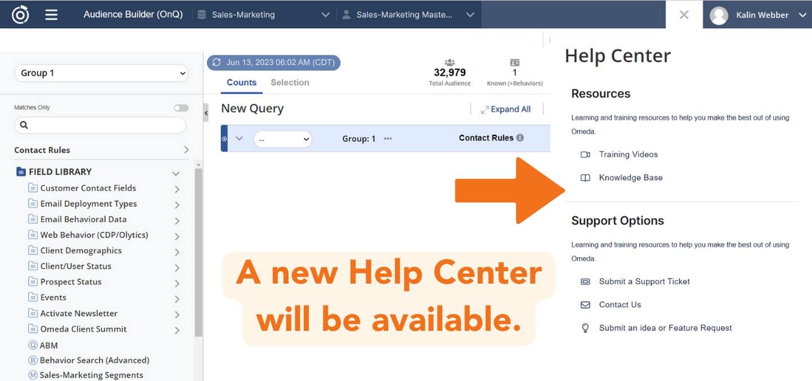Click the Training Videos camera icon

point(585,155)
